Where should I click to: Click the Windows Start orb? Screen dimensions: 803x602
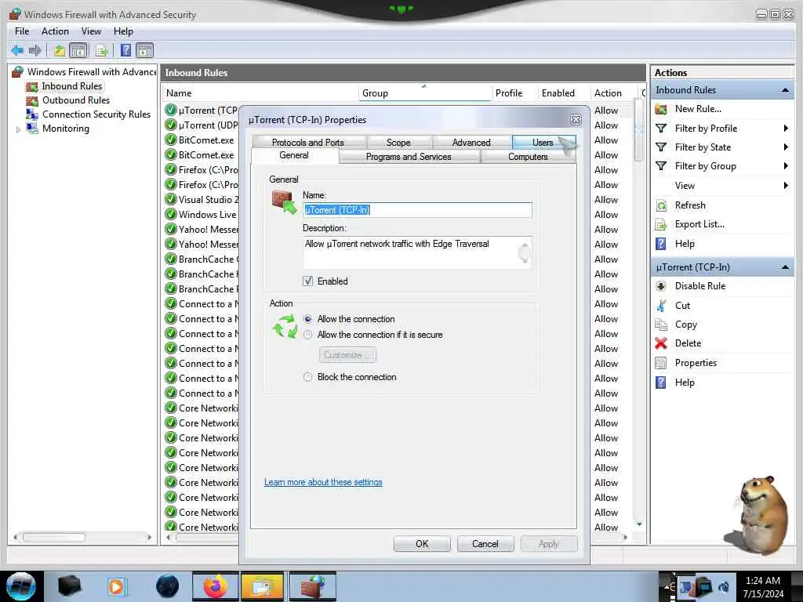coord(20,586)
